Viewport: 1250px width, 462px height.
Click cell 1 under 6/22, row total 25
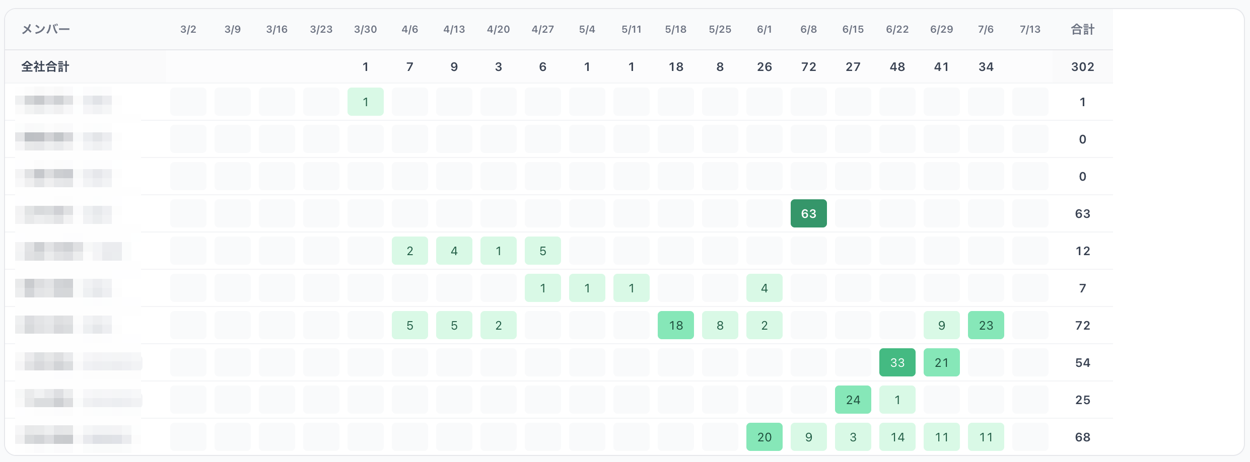click(x=897, y=400)
